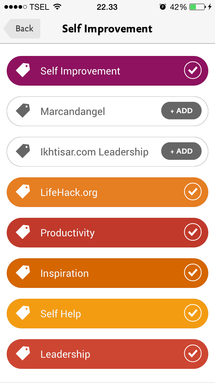Tap the Self Improvement page title

tap(107, 29)
